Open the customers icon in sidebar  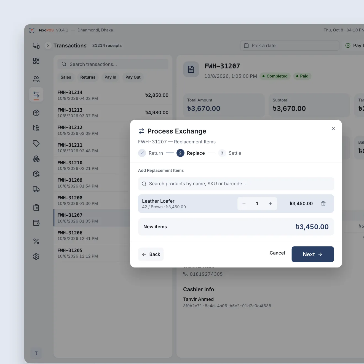pos(36,79)
